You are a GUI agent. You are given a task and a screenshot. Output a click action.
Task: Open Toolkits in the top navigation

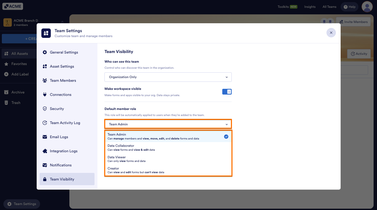[x=287, y=7]
